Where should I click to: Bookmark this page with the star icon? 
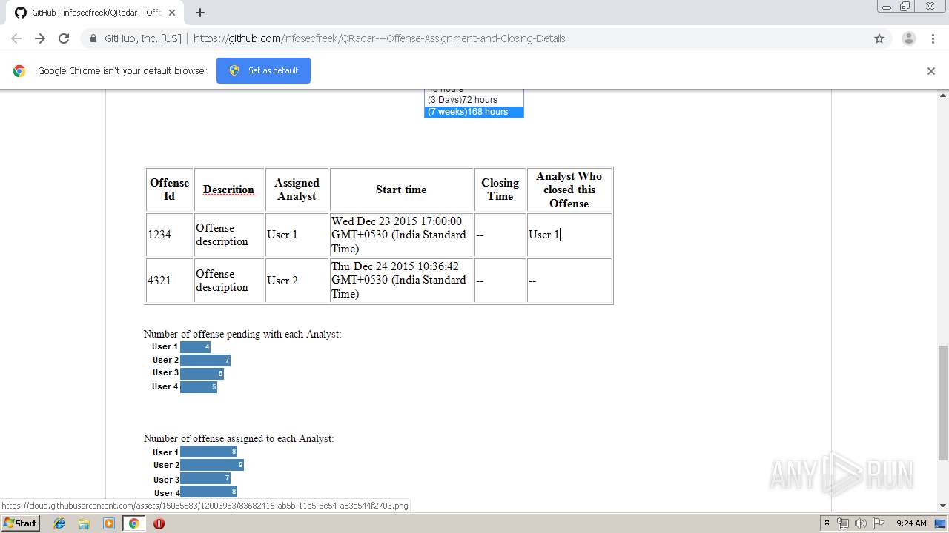879,38
